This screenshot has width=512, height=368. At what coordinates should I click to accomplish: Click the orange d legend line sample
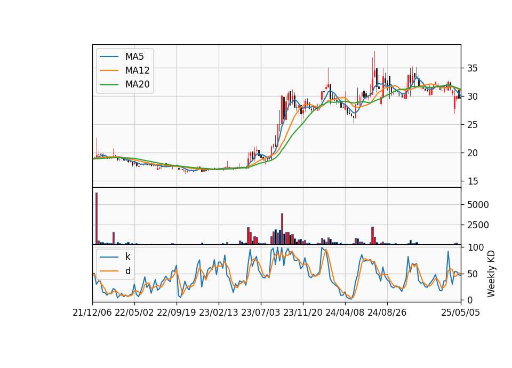[109, 271]
